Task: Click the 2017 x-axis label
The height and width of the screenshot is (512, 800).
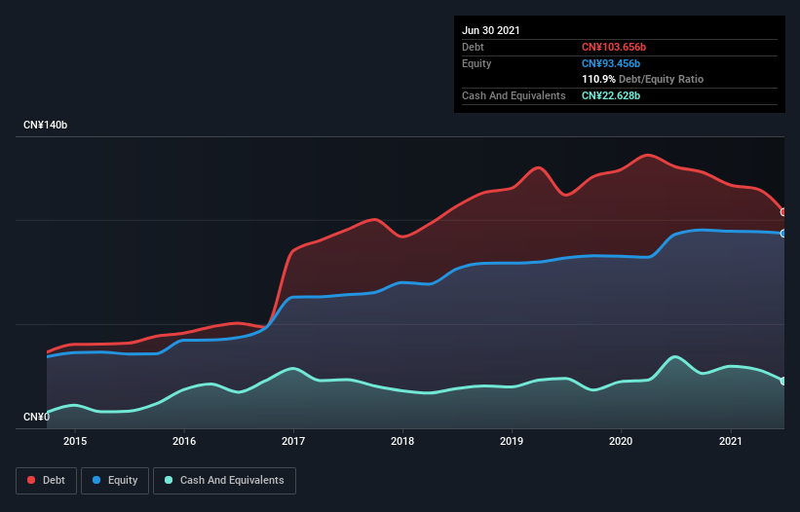Action: coord(293,441)
